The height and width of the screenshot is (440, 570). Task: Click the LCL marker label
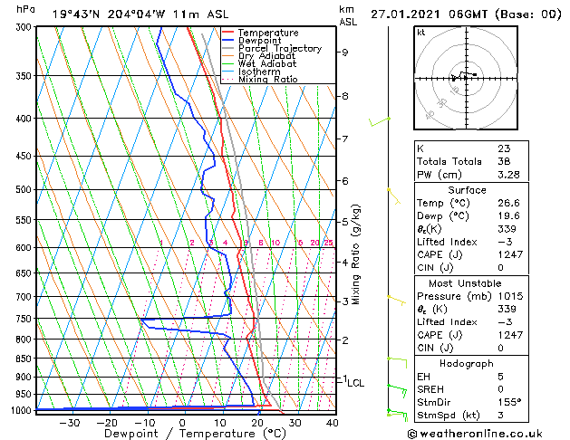[x=355, y=383]
